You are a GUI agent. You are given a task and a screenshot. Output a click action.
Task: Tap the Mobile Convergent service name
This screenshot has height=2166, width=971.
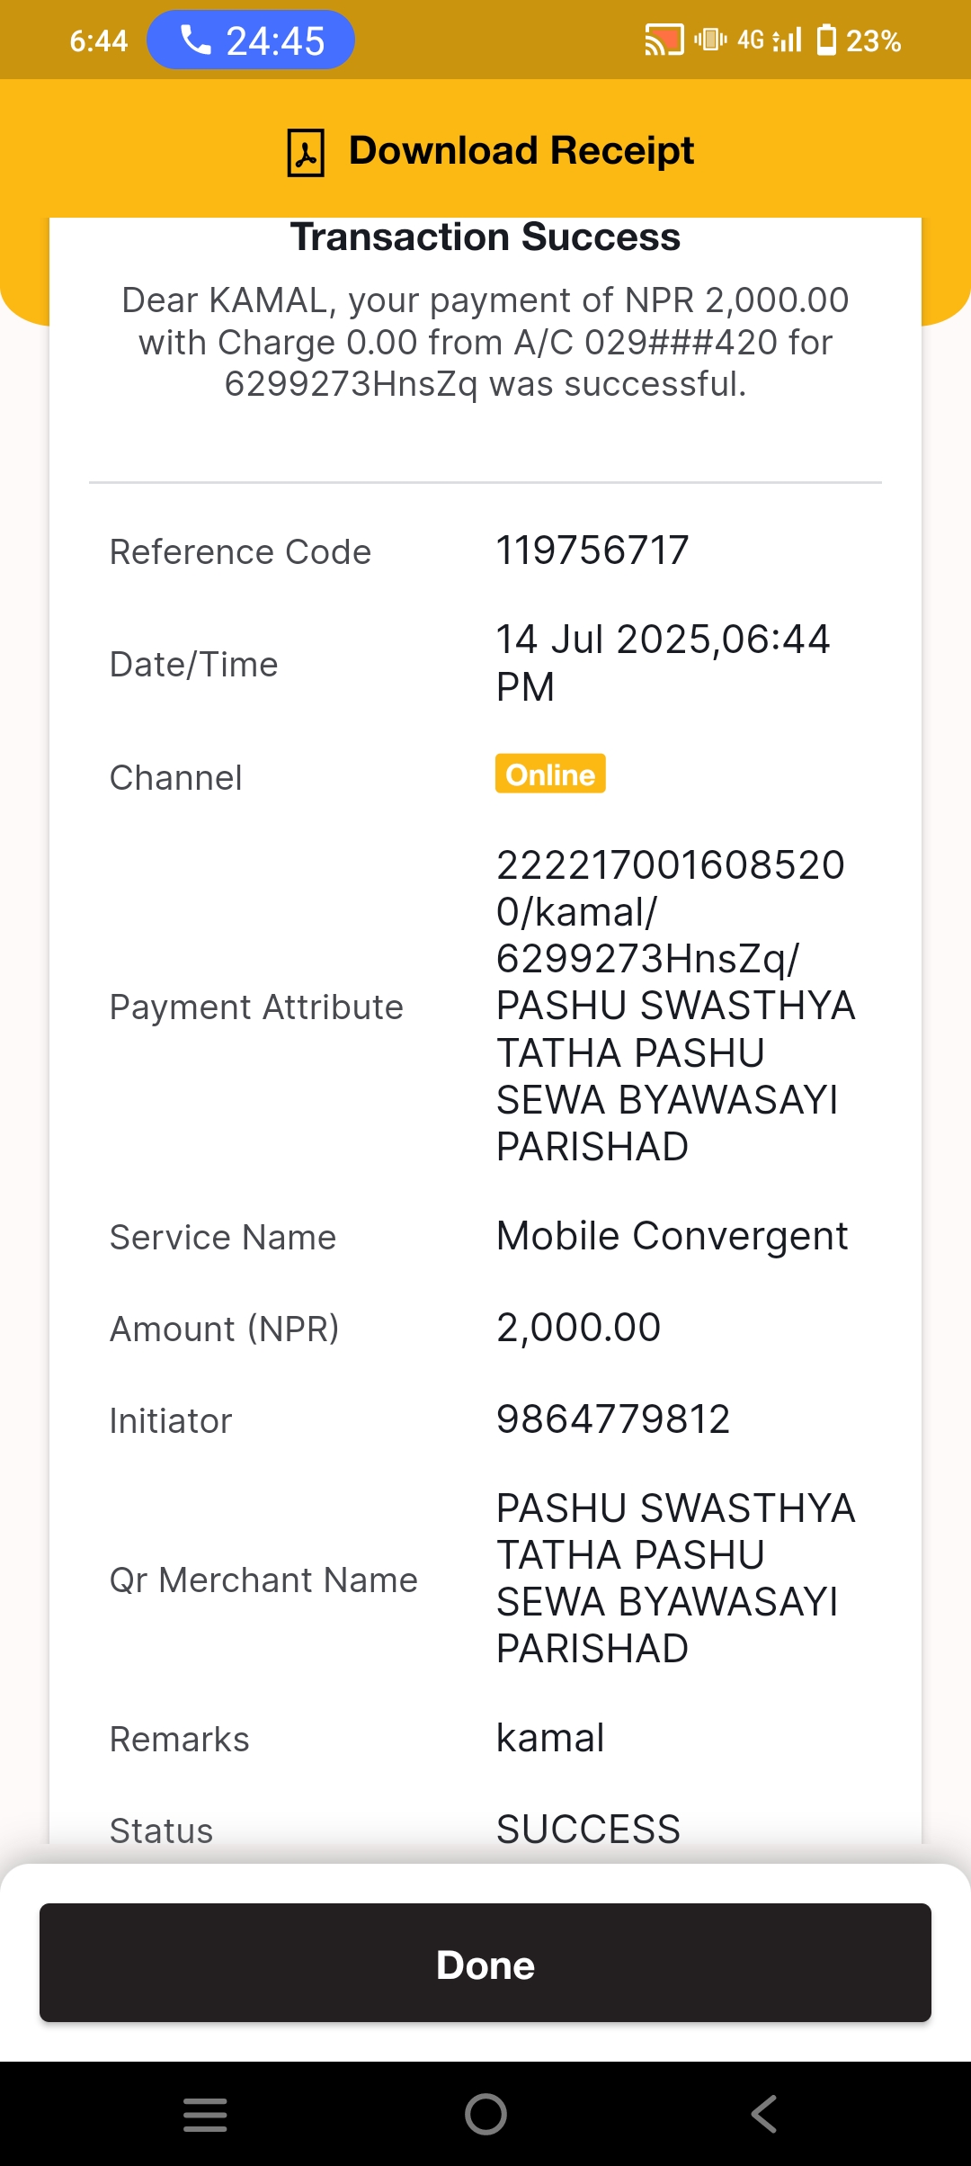point(673,1237)
